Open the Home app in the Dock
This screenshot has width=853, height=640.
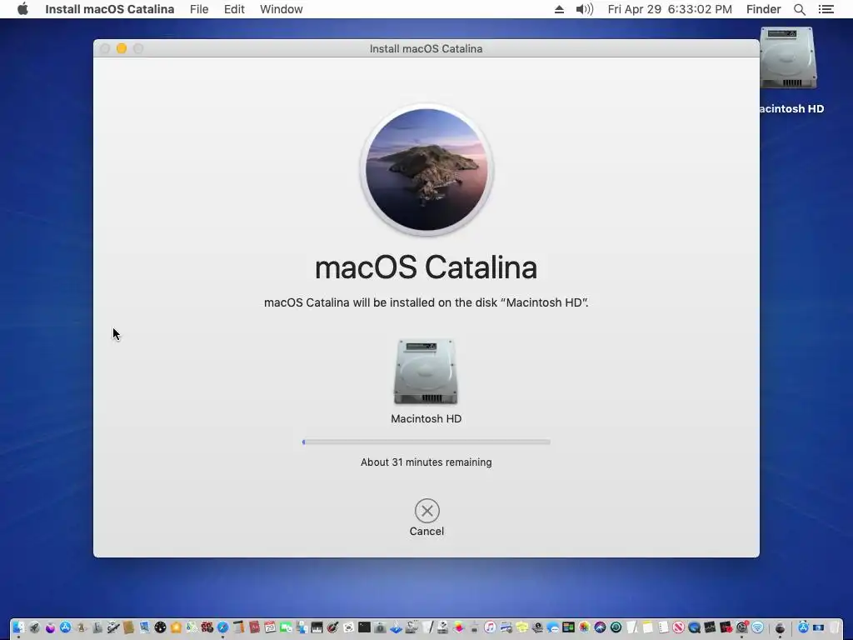pyautogui.click(x=176, y=627)
